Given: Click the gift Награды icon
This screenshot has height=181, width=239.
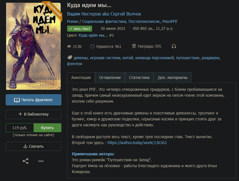Looking at the screenshot, I should click(x=134, y=46).
